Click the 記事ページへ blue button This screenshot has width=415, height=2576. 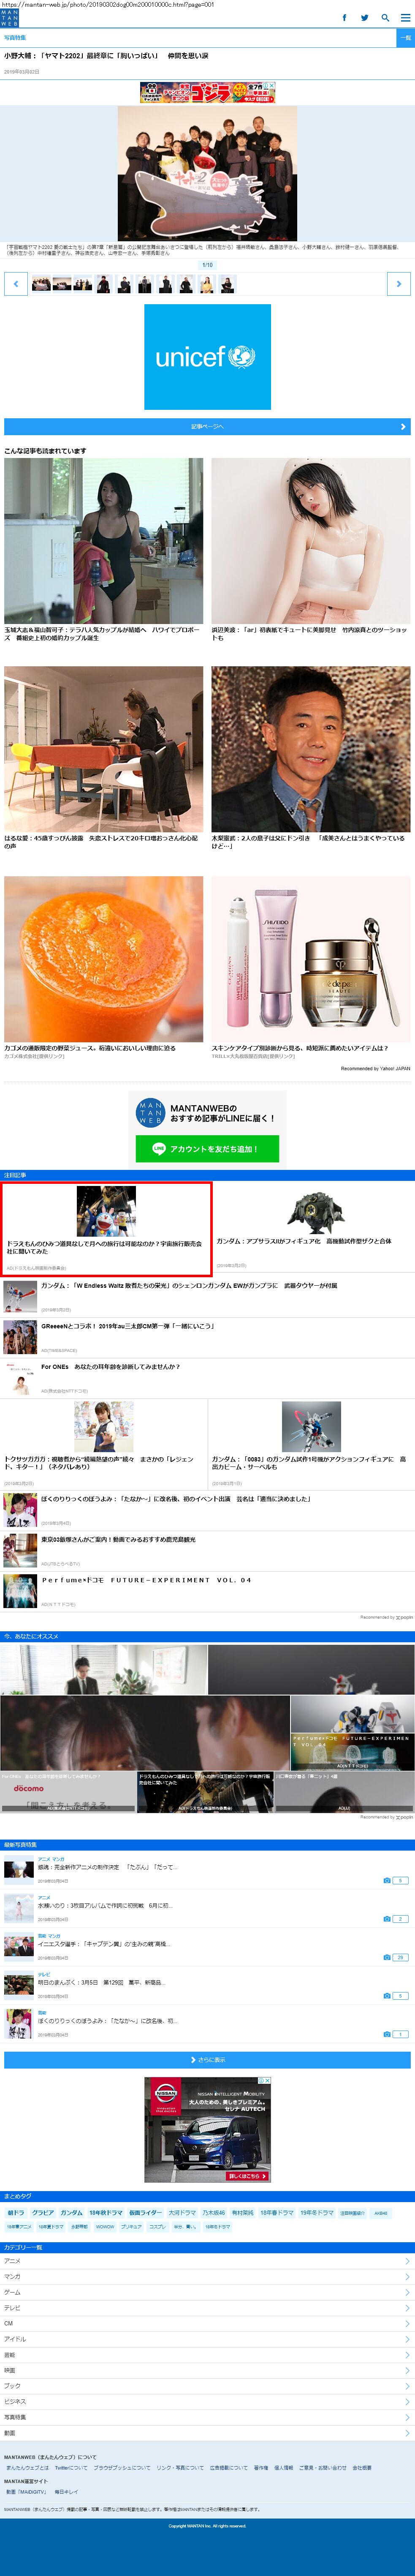click(x=207, y=427)
